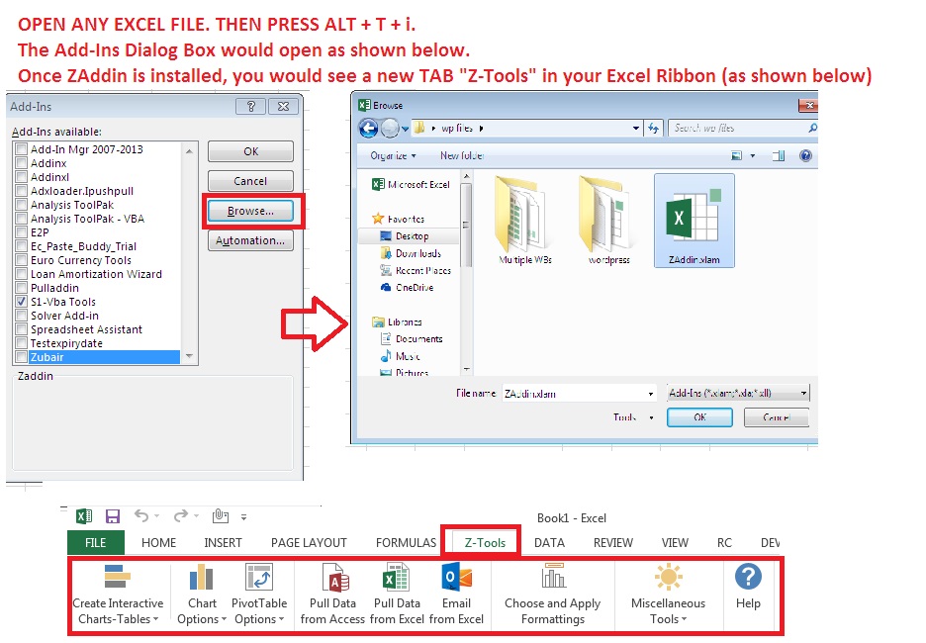Click the blue help icon in Browse dialog
This screenshot has height=643, width=926.
tap(805, 156)
